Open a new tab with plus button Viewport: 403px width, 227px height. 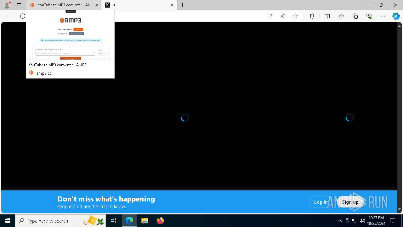(x=183, y=5)
